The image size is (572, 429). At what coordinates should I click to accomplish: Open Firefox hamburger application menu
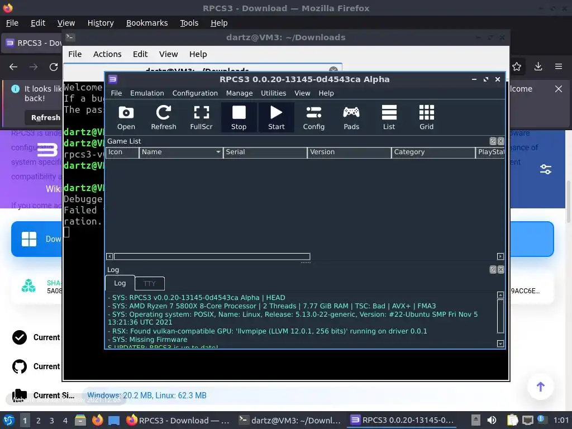pos(559,67)
